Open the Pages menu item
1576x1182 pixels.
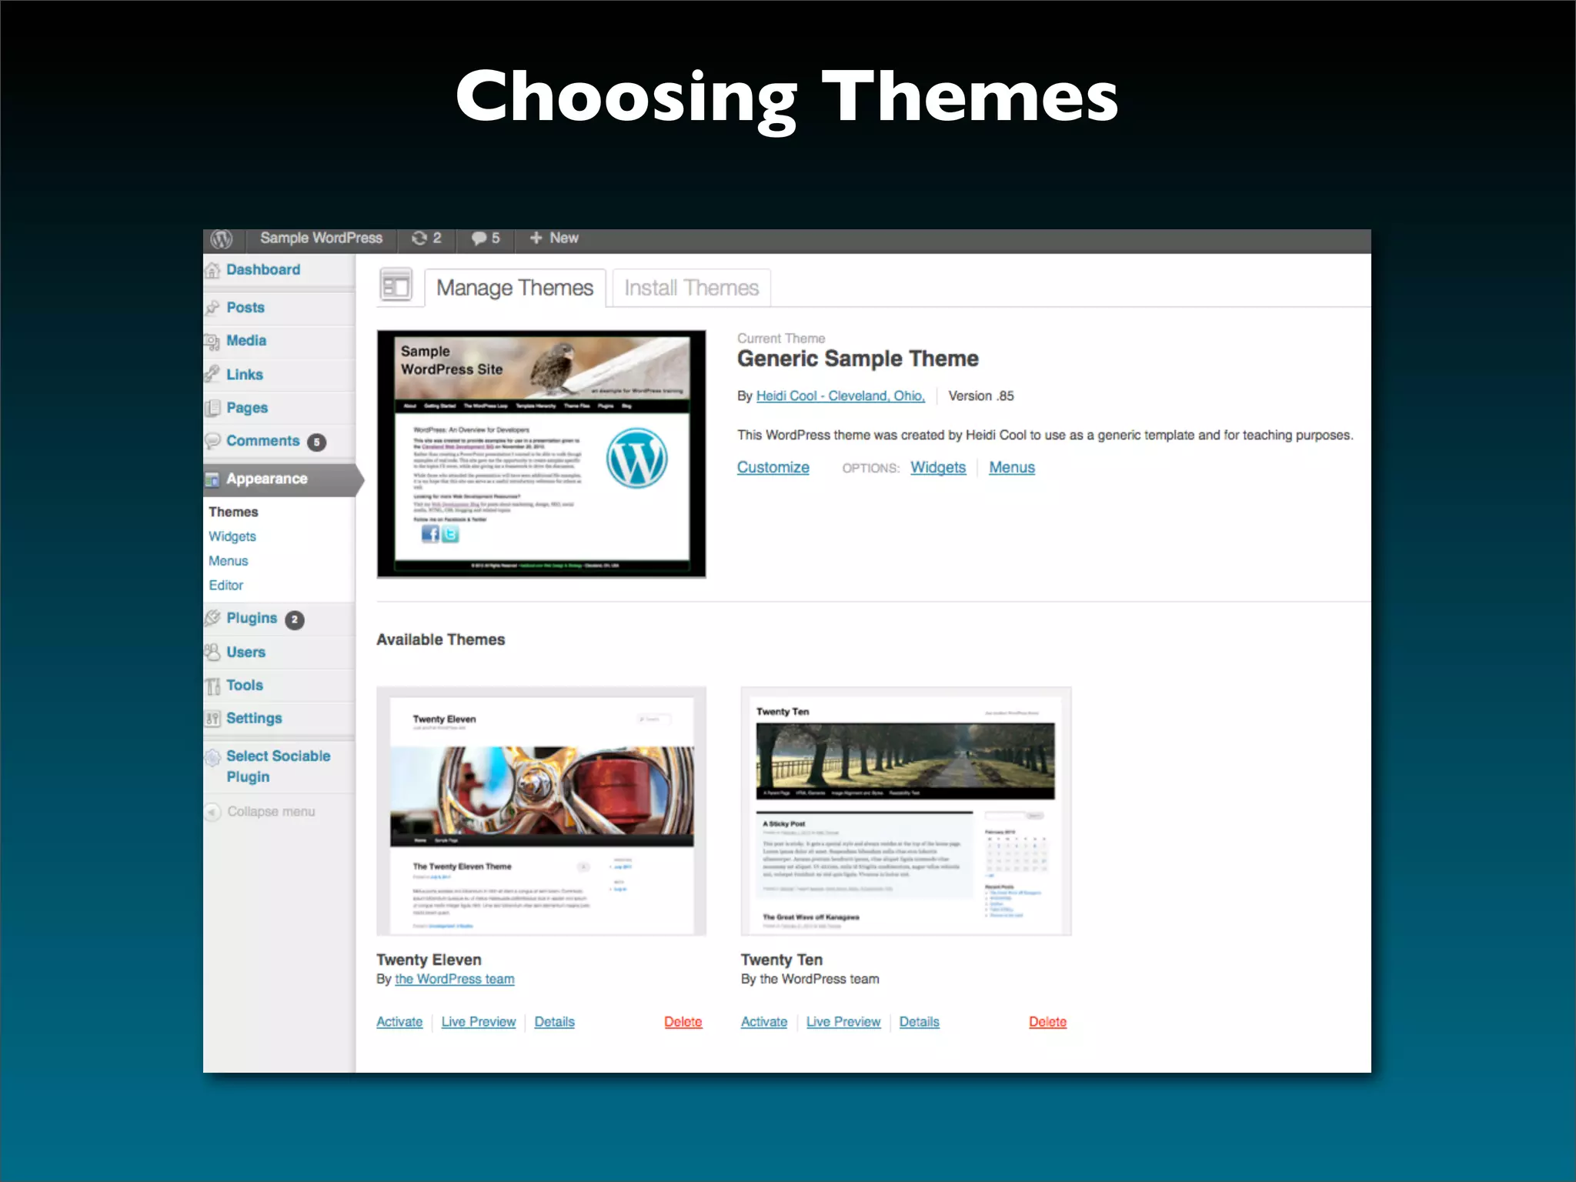pos(247,408)
